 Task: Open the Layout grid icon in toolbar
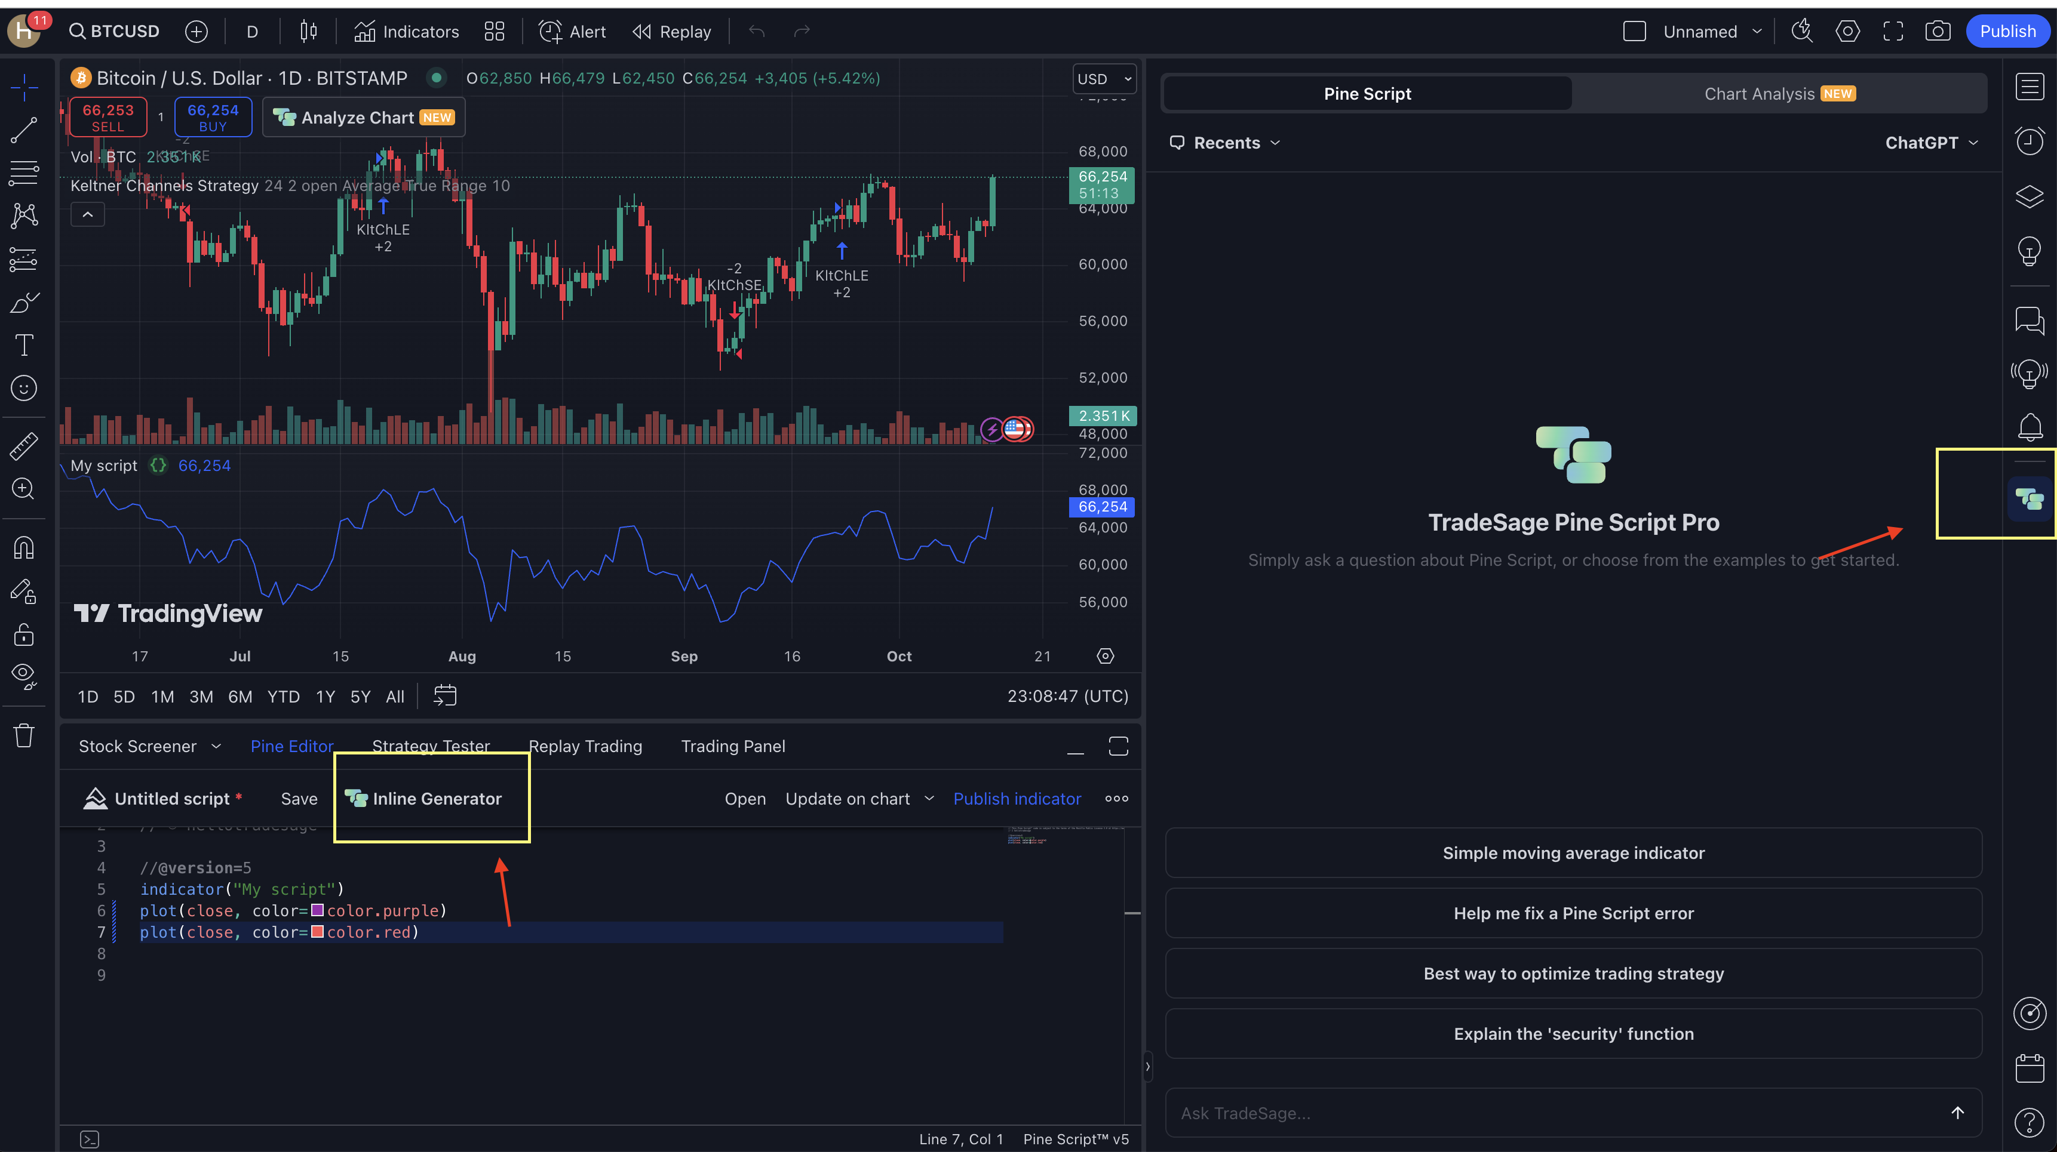point(495,31)
